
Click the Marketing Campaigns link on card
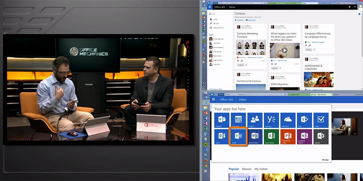[x=318, y=42]
